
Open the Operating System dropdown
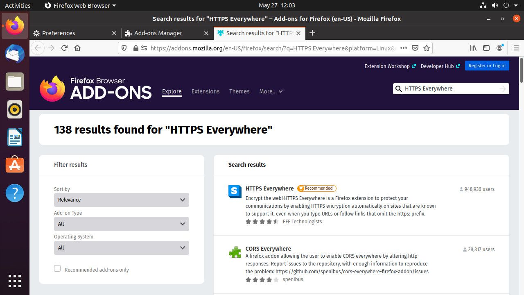122,247
